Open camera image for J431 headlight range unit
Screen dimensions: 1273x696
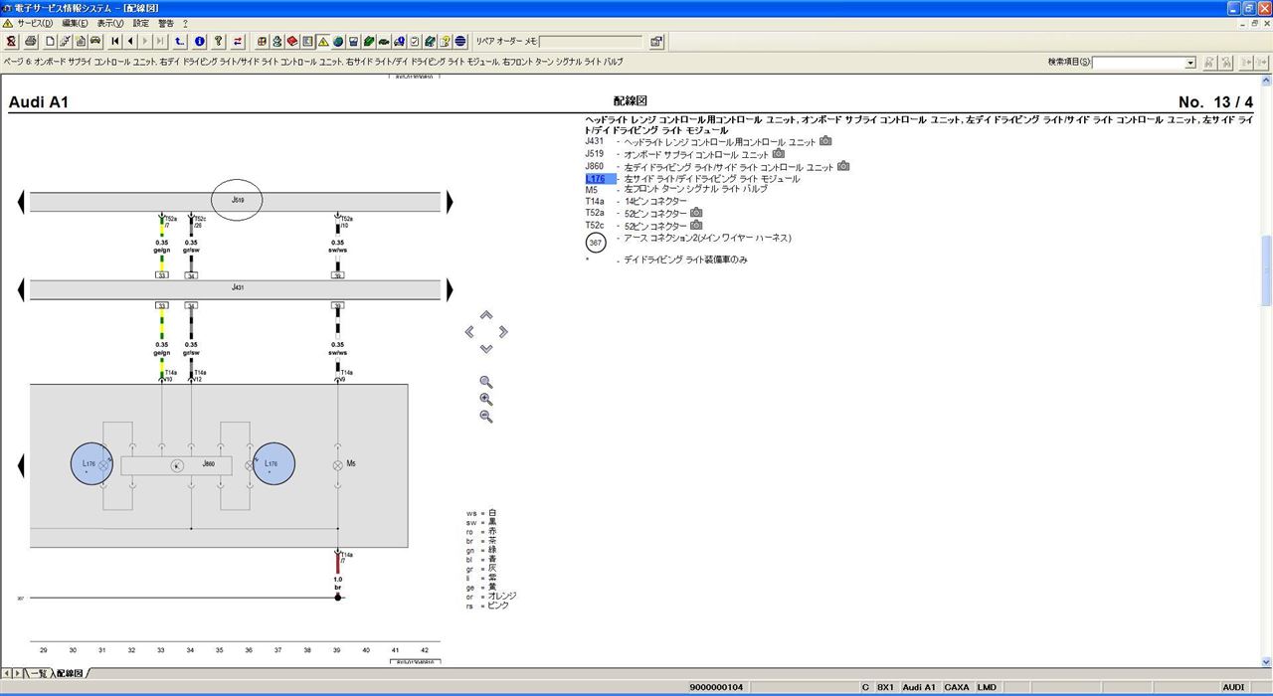(x=825, y=141)
